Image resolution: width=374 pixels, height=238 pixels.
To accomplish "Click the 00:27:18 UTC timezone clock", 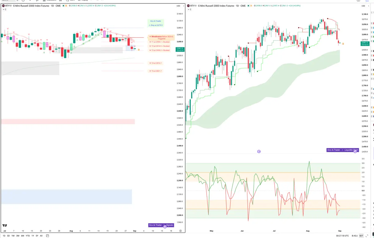I will click(x=342, y=236).
